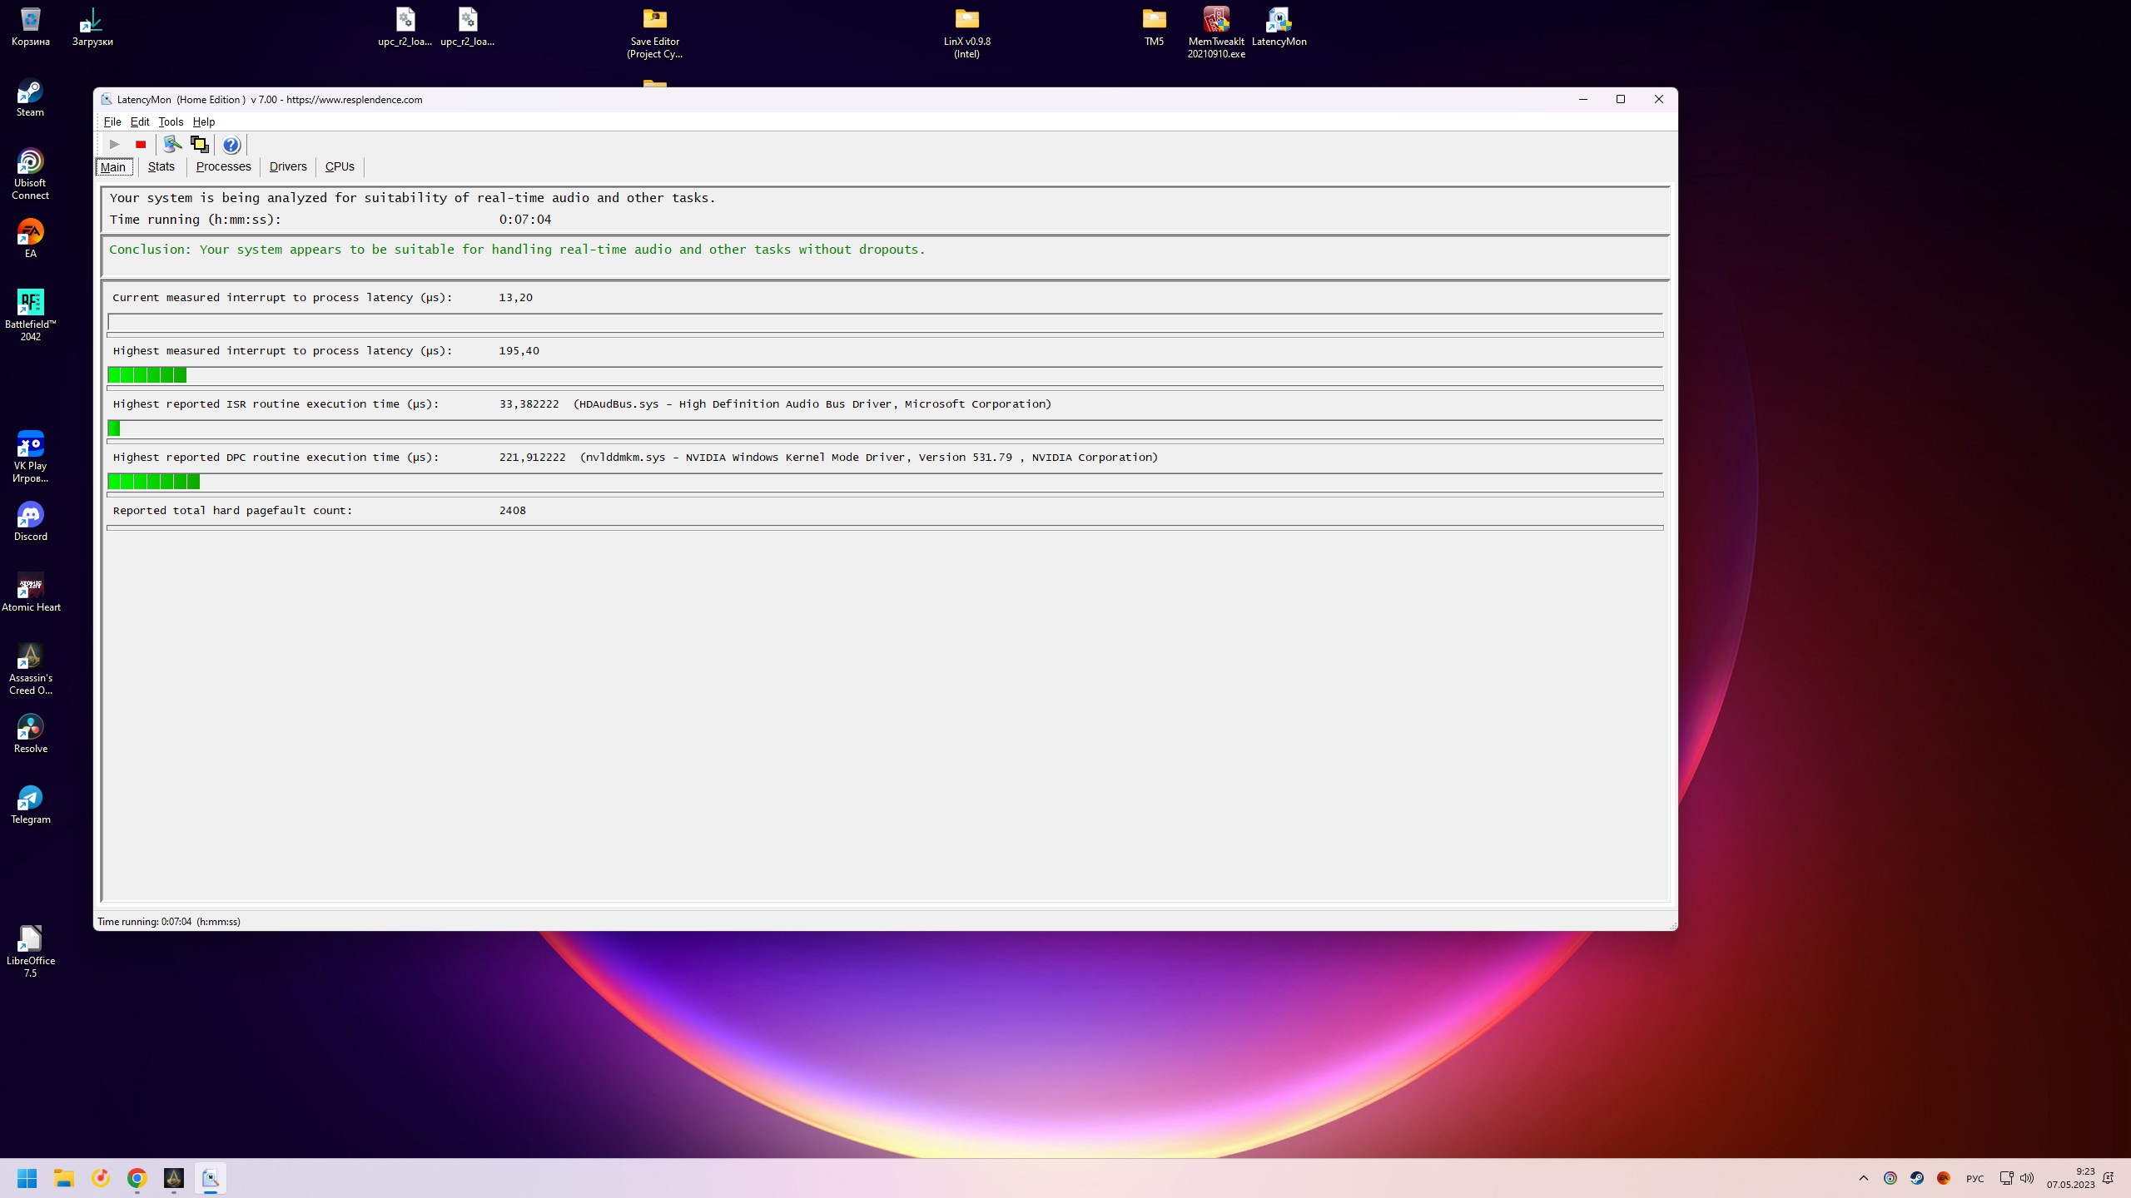Click the Windows Start button
The width and height of the screenshot is (2131, 1198).
pyautogui.click(x=27, y=1178)
